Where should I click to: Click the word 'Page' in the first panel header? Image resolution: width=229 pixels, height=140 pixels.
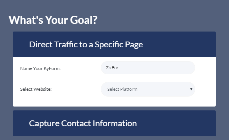134,45
